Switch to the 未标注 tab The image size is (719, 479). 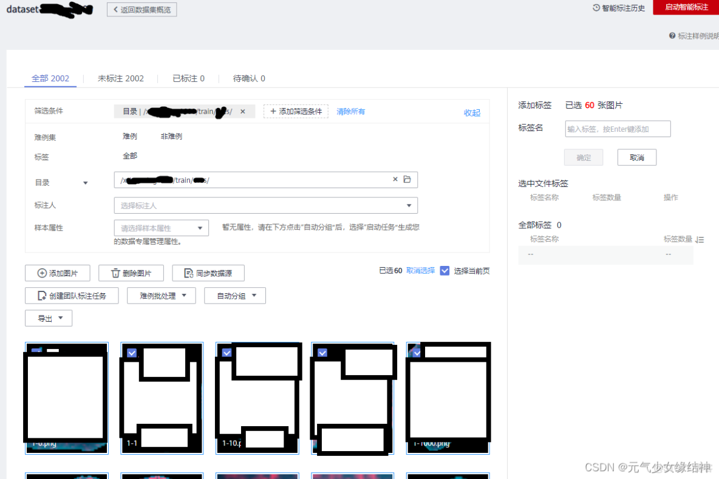click(121, 78)
